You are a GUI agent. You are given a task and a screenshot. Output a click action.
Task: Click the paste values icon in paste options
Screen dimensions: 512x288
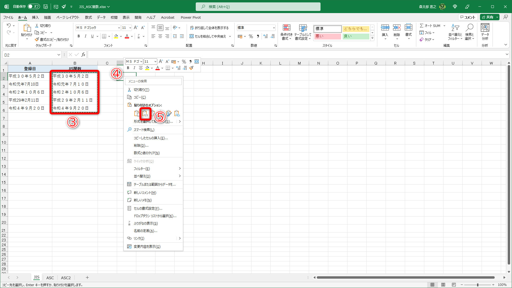145,114
